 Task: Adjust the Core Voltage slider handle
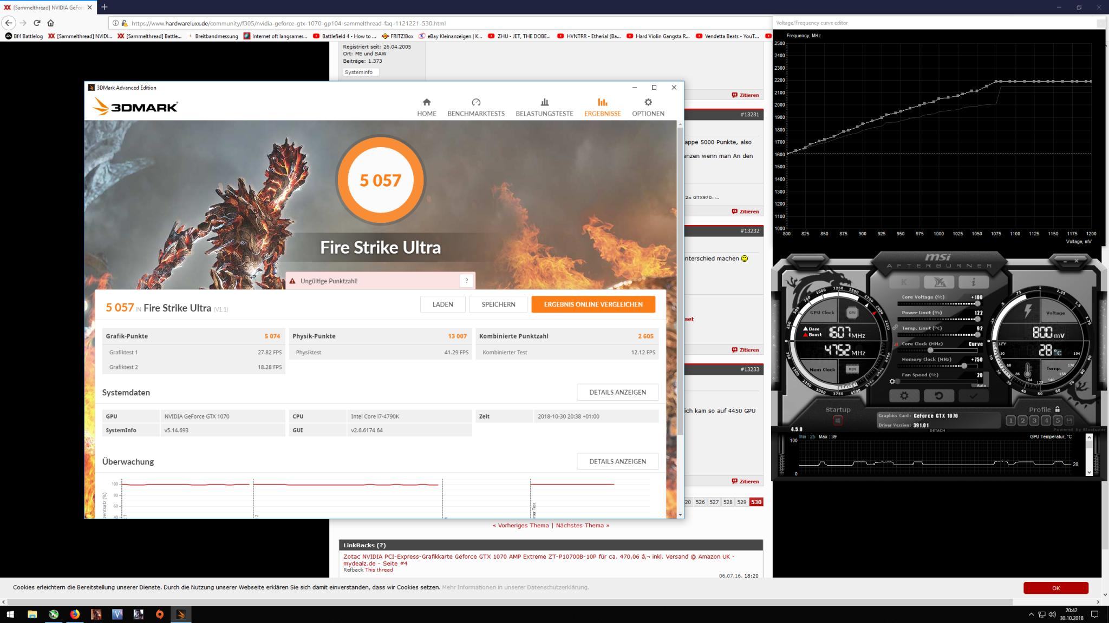(x=977, y=303)
